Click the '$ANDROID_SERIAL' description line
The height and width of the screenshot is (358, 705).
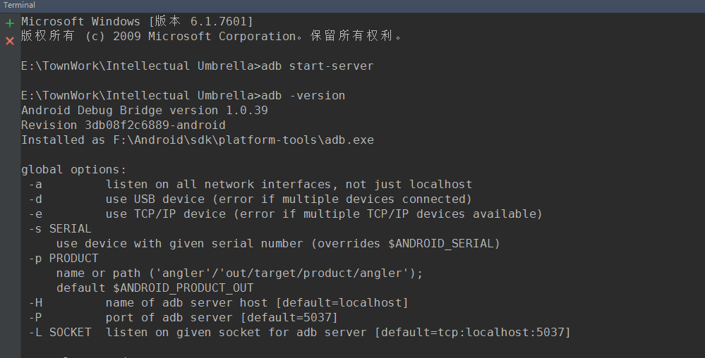[278, 244]
